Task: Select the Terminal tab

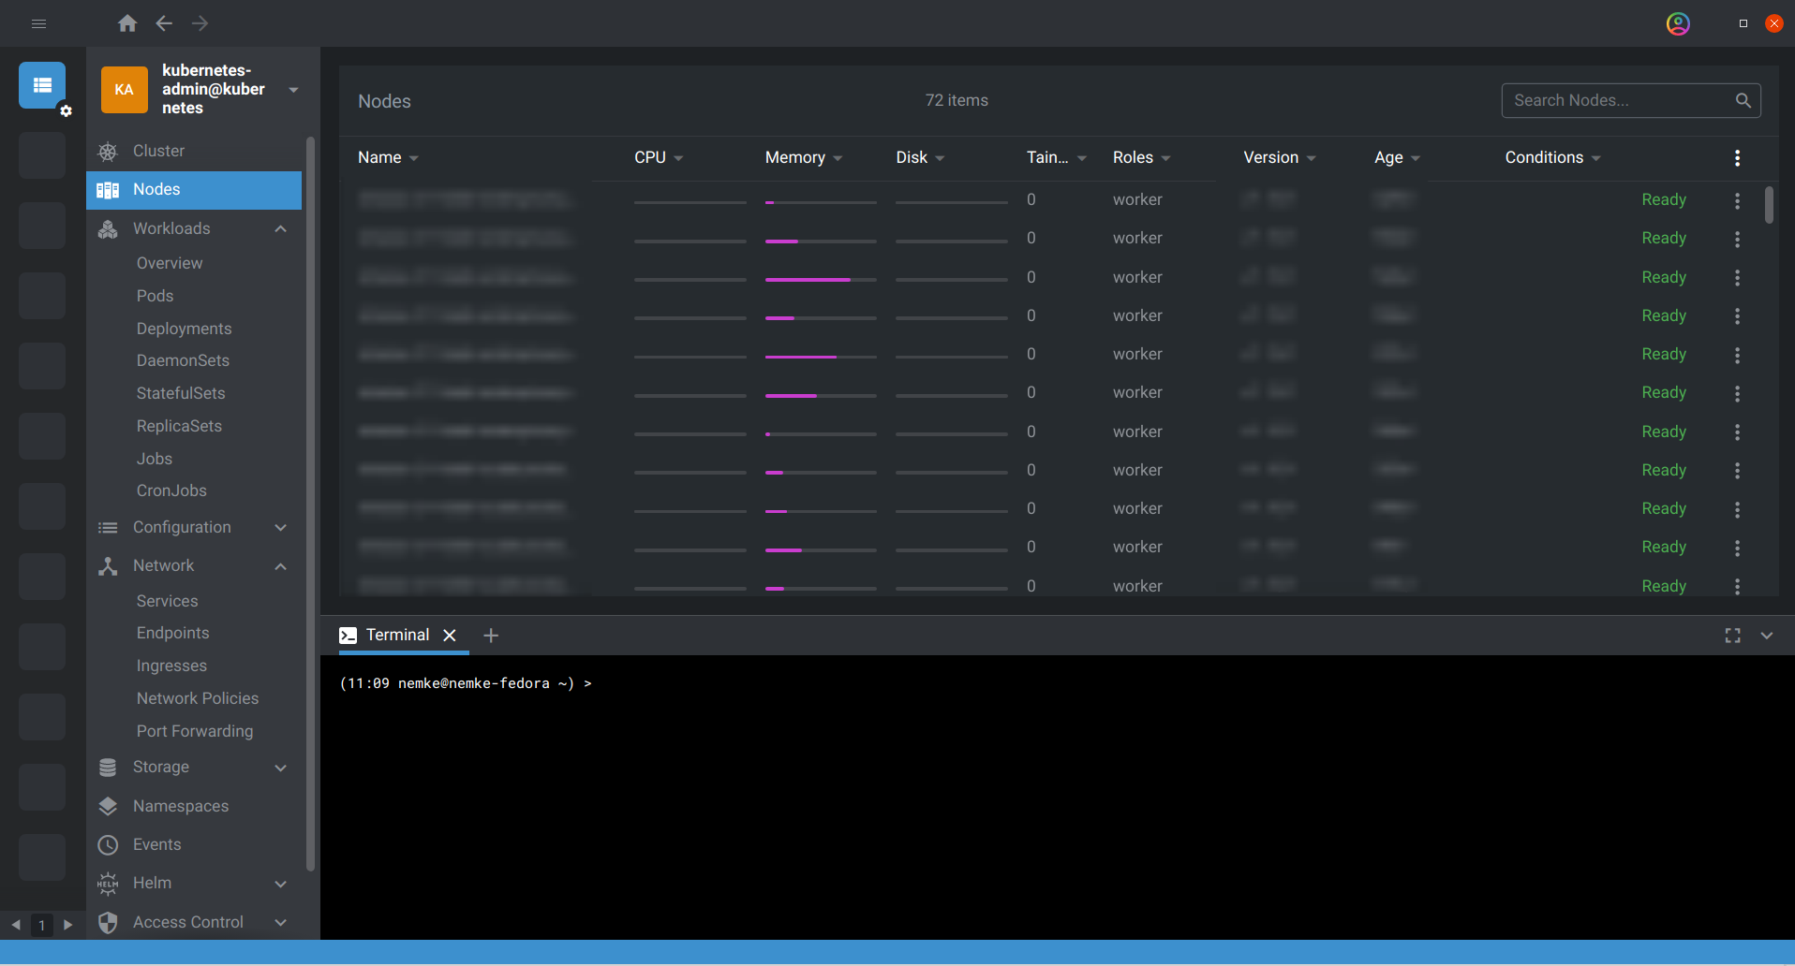Action: (x=397, y=635)
